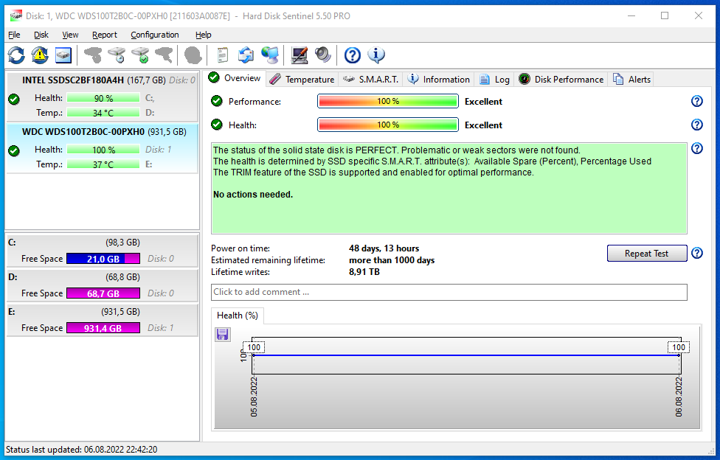
Task: Open the Configuration menu
Action: [155, 35]
